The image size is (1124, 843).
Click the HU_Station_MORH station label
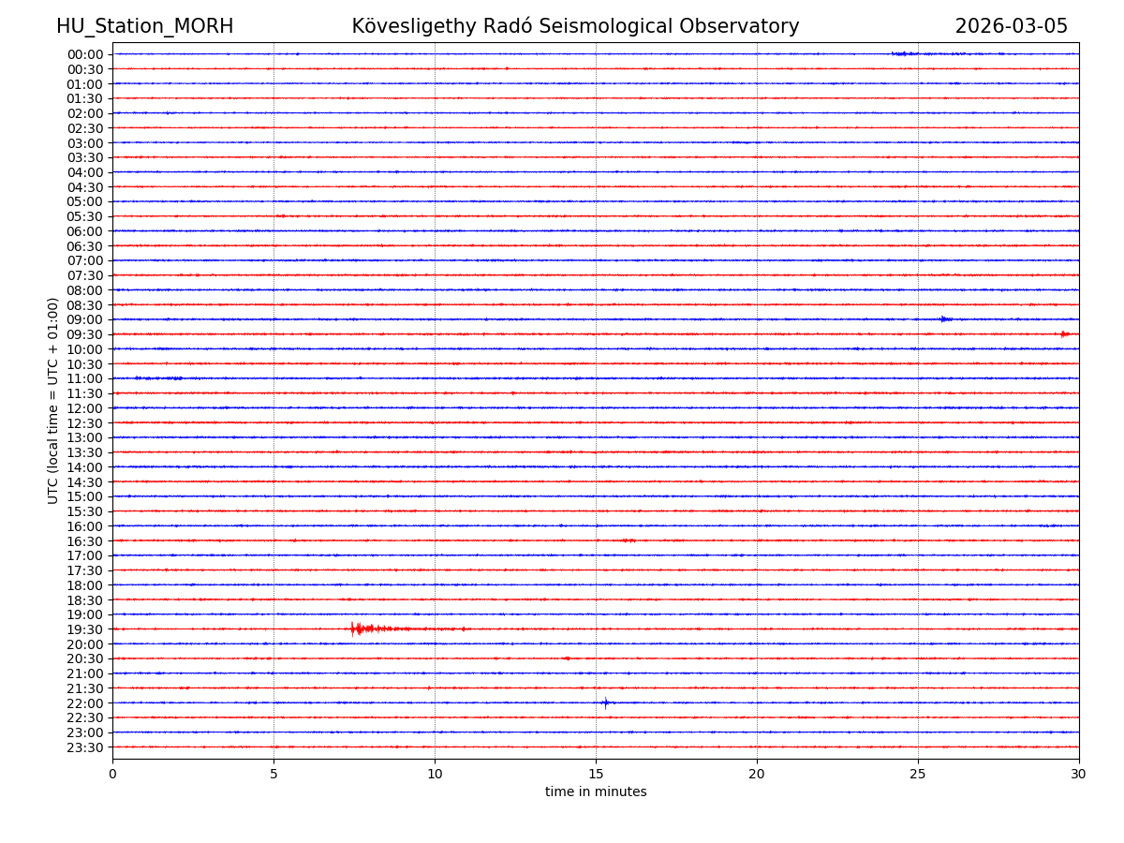pyautogui.click(x=144, y=26)
